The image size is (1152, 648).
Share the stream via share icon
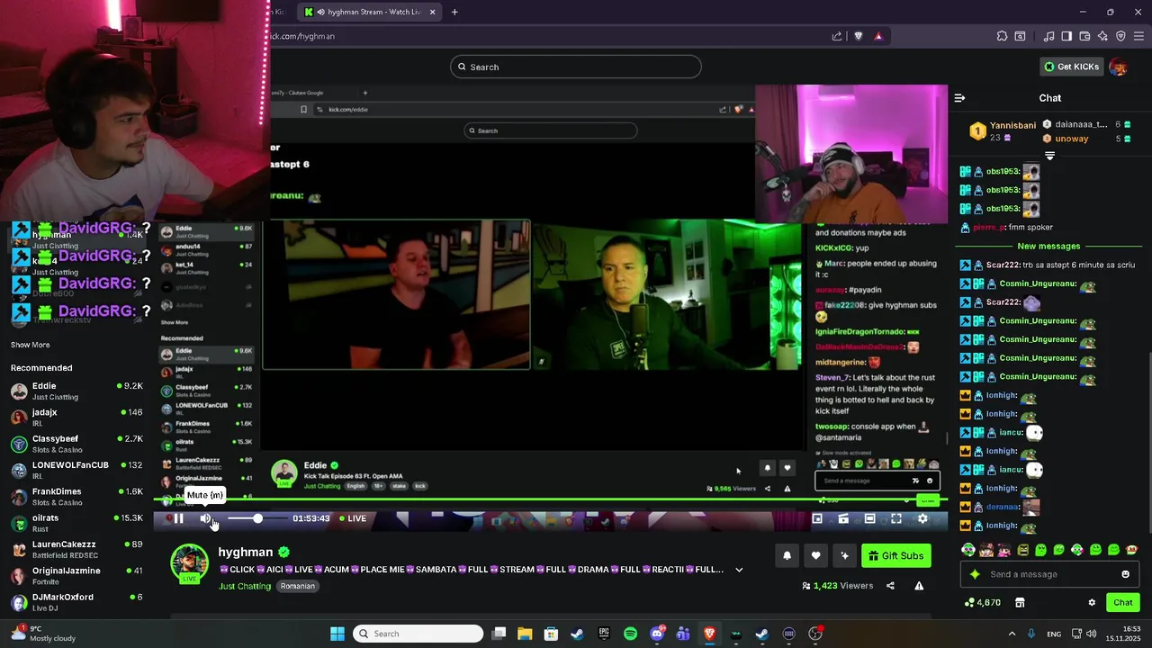tap(890, 586)
